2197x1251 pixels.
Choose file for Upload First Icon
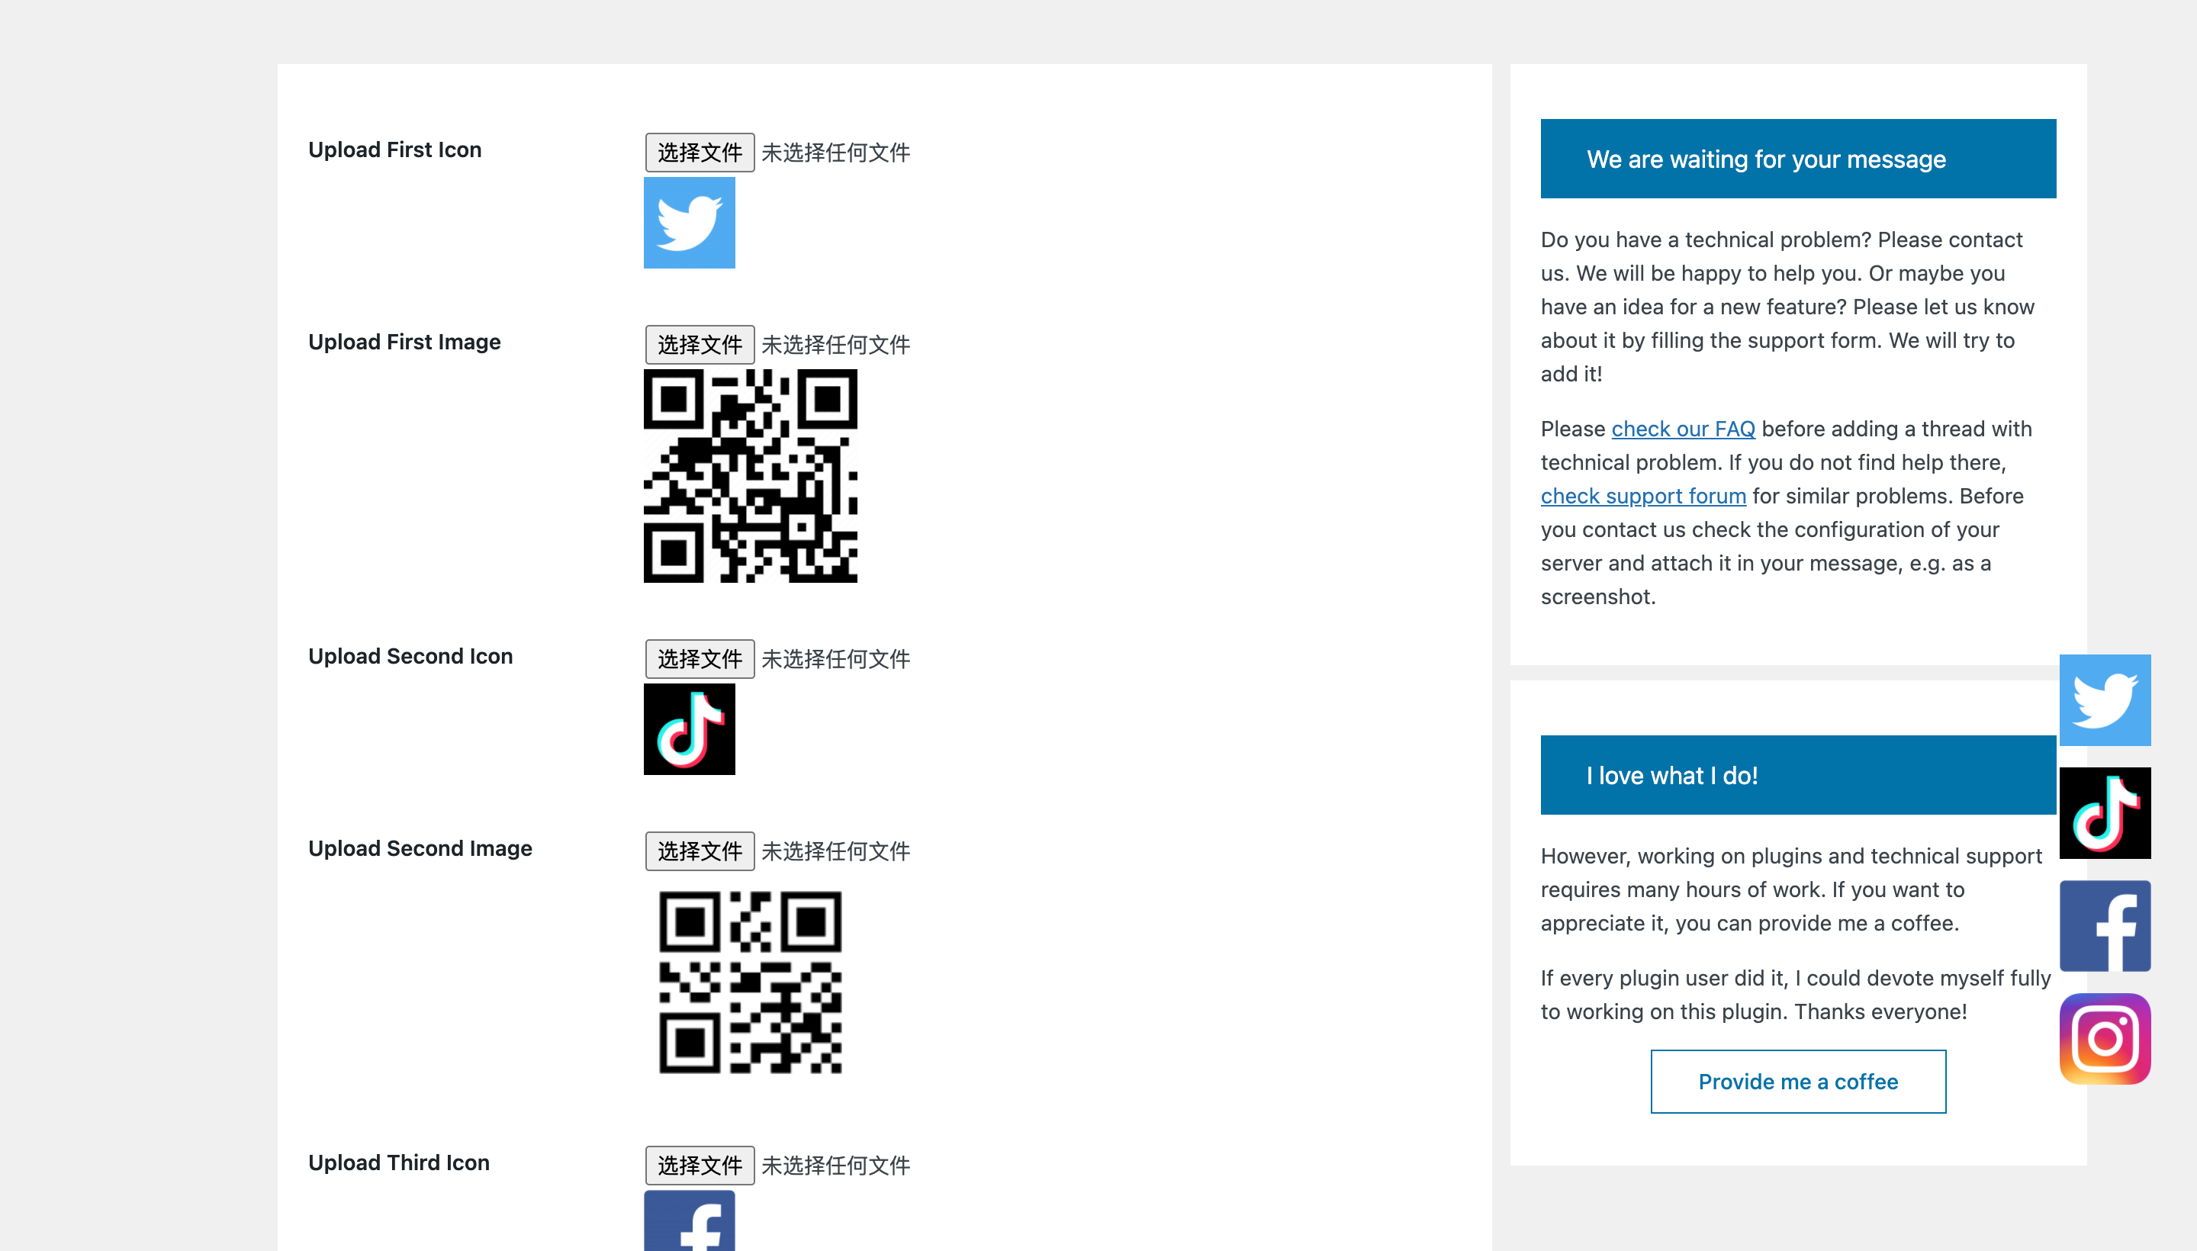coord(700,152)
